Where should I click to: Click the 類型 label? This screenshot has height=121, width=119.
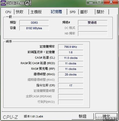tap(13, 22)
